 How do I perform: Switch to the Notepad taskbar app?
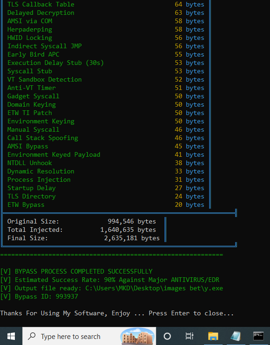coord(236,336)
